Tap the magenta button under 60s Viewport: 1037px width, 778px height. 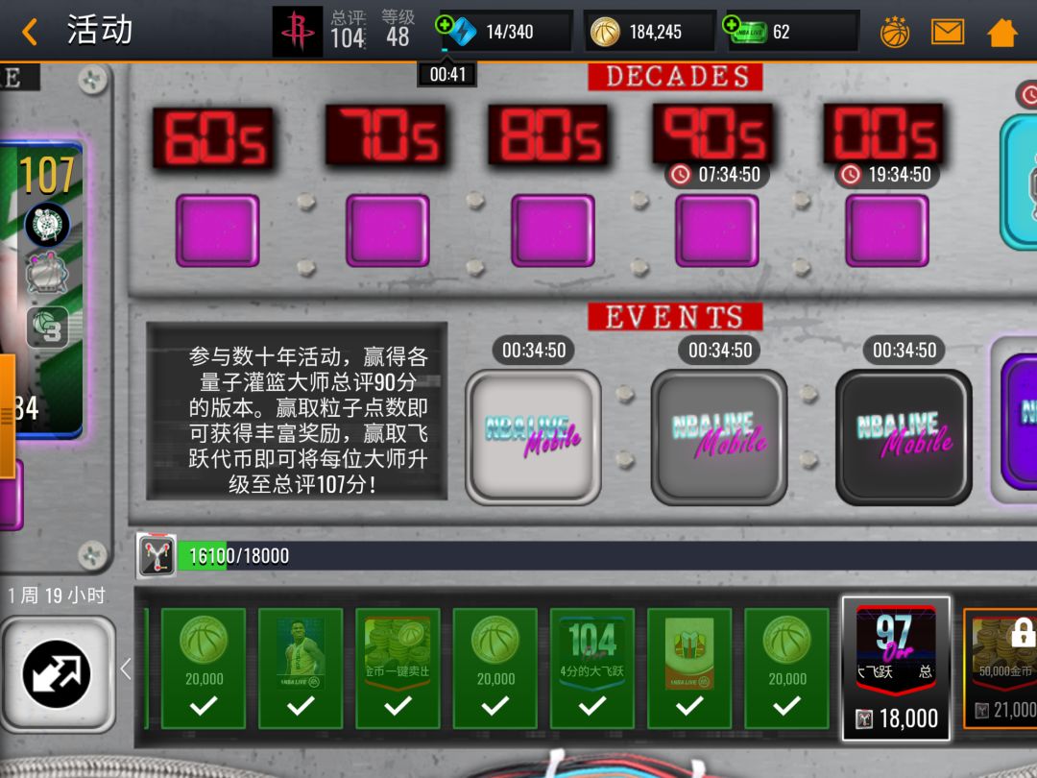pos(217,231)
